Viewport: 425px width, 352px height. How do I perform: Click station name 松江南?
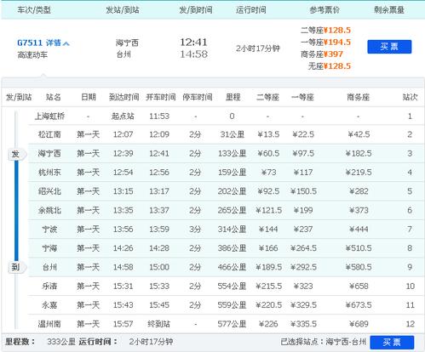point(49,134)
